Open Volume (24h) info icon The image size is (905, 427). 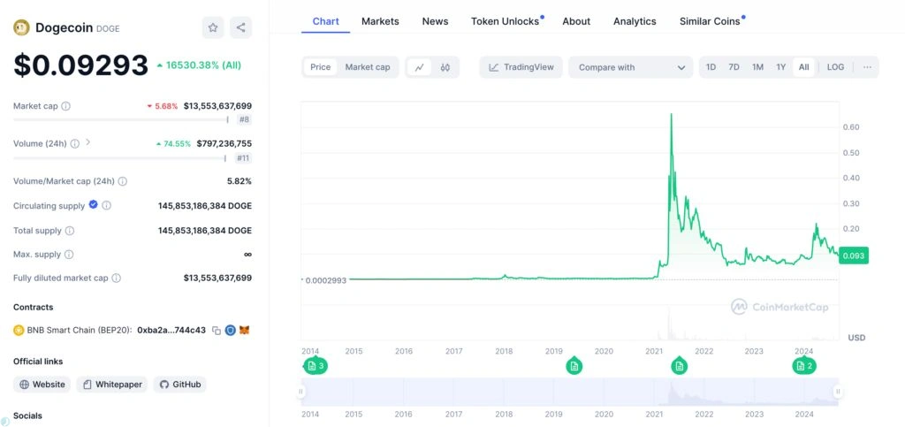tap(75, 144)
